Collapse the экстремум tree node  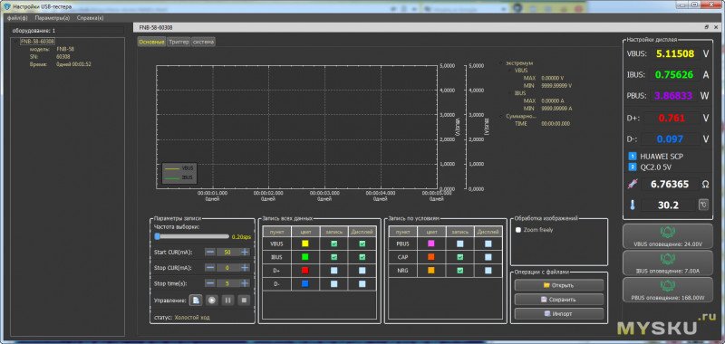[x=502, y=62]
